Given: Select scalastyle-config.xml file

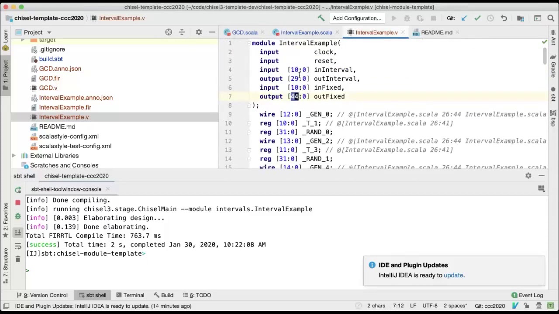Looking at the screenshot, I should [x=69, y=136].
